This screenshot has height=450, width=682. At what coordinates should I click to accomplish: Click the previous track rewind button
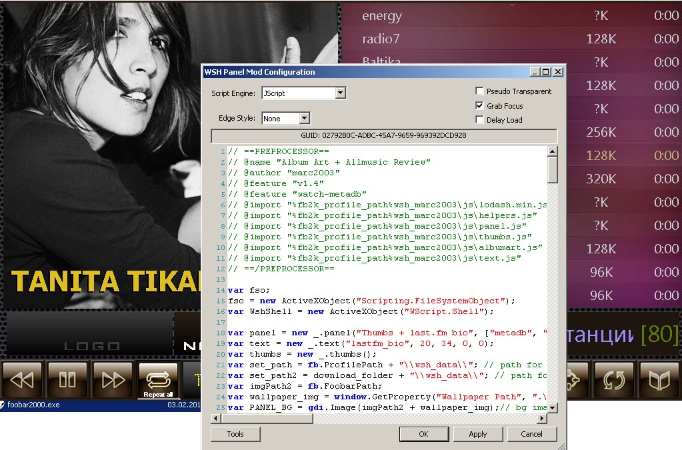pyautogui.click(x=22, y=380)
